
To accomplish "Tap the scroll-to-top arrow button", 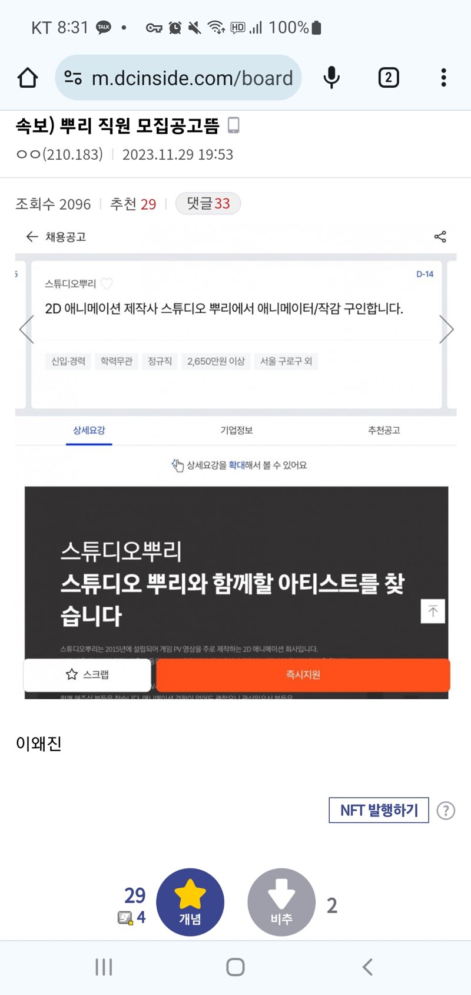I will (433, 611).
